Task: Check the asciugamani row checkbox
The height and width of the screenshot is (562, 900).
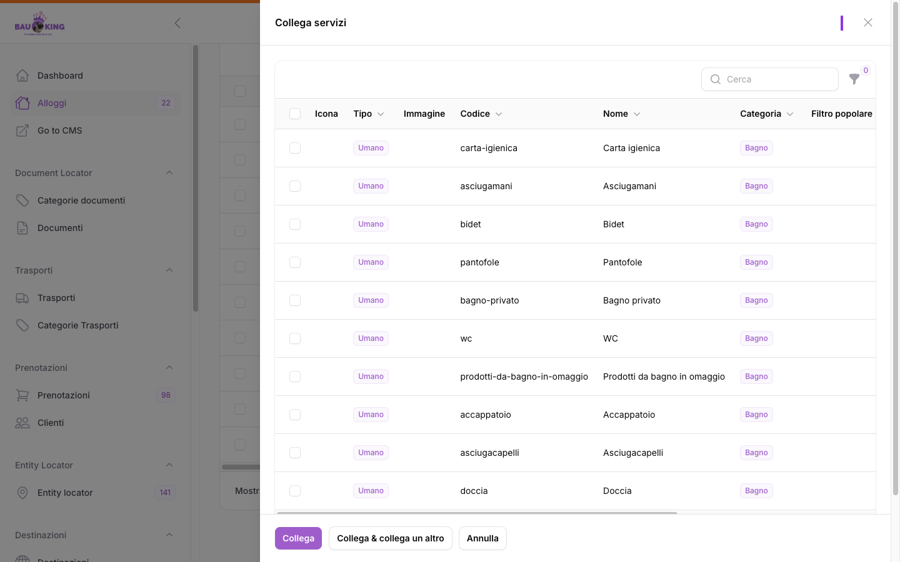Action: [x=295, y=186]
